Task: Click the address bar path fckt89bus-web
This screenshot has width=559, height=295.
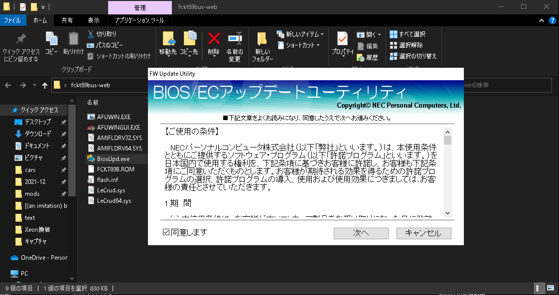Action: 90,85
